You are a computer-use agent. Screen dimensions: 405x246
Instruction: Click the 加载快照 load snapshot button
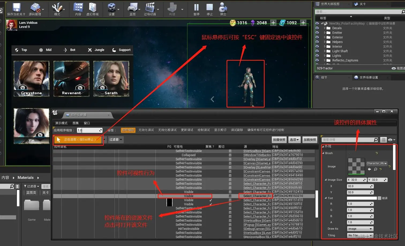310,140
